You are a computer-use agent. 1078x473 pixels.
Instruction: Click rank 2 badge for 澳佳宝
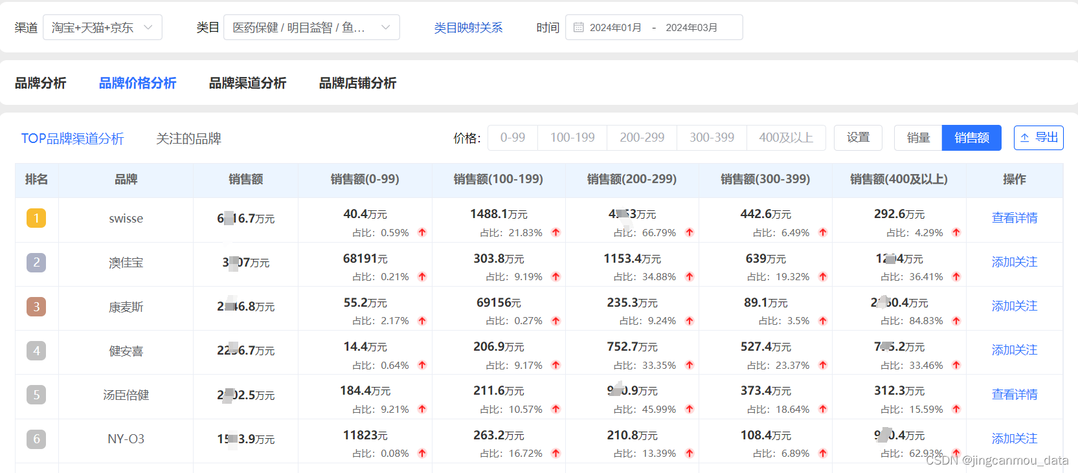[x=36, y=262]
